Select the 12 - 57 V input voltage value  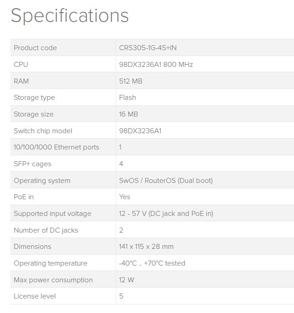click(166, 214)
